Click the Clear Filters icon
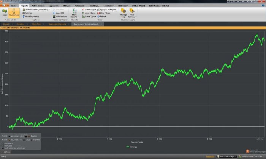 click(98, 13)
